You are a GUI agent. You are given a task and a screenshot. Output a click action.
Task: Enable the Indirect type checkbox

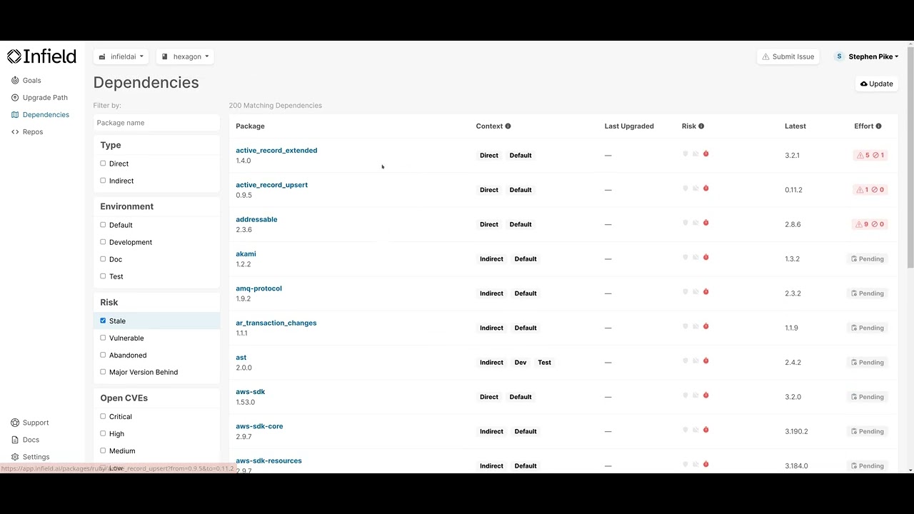pos(103,181)
